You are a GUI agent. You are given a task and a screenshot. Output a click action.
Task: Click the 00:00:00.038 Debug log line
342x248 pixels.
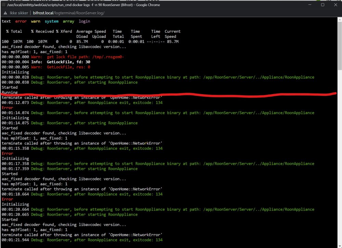tap(69, 82)
